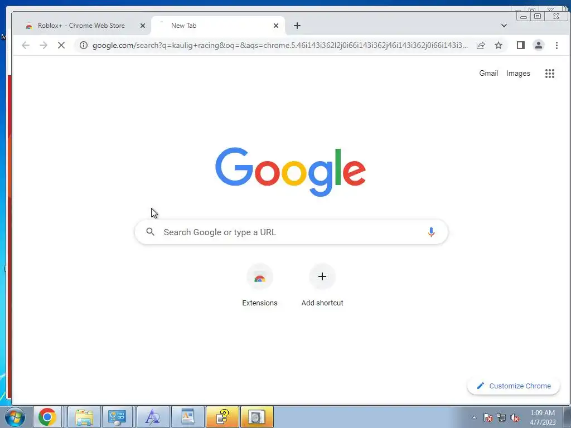Open Chrome from the taskbar

click(x=47, y=417)
